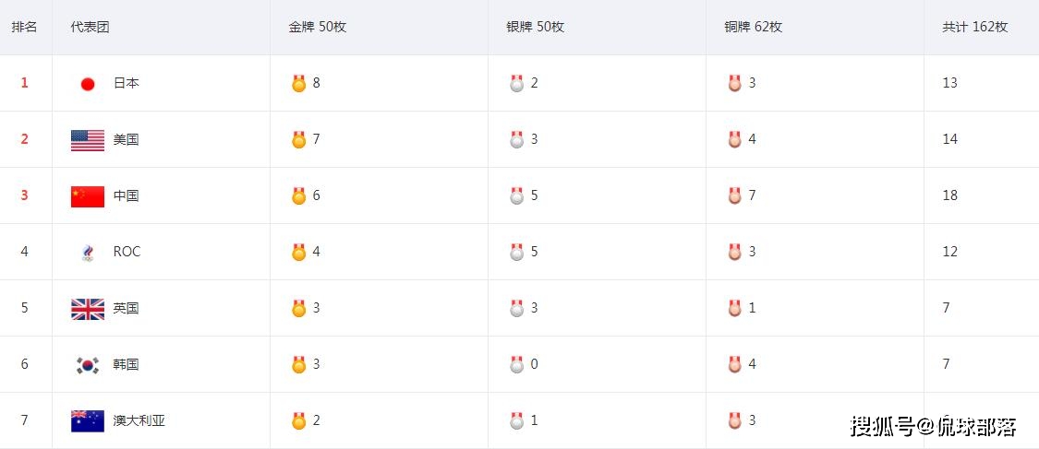This screenshot has width=1039, height=449.
Task: Click the gold medal icon in Japan's row
Action: point(298,84)
